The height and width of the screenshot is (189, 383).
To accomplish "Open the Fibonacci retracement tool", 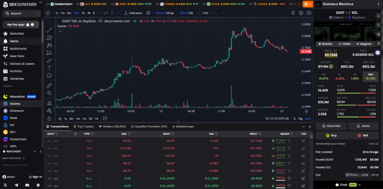I will coord(49,38).
